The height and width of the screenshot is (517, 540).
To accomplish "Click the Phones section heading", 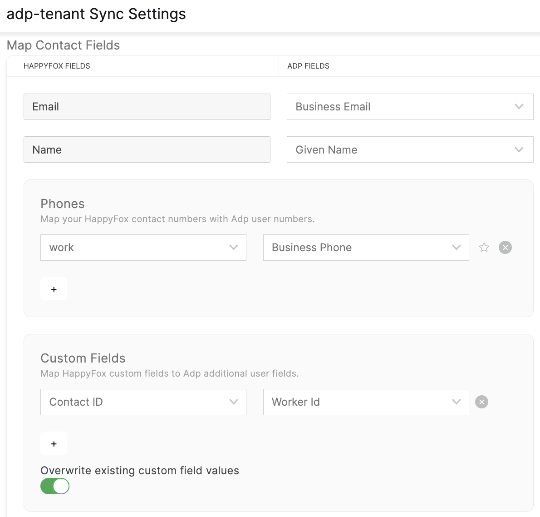I will pos(63,204).
